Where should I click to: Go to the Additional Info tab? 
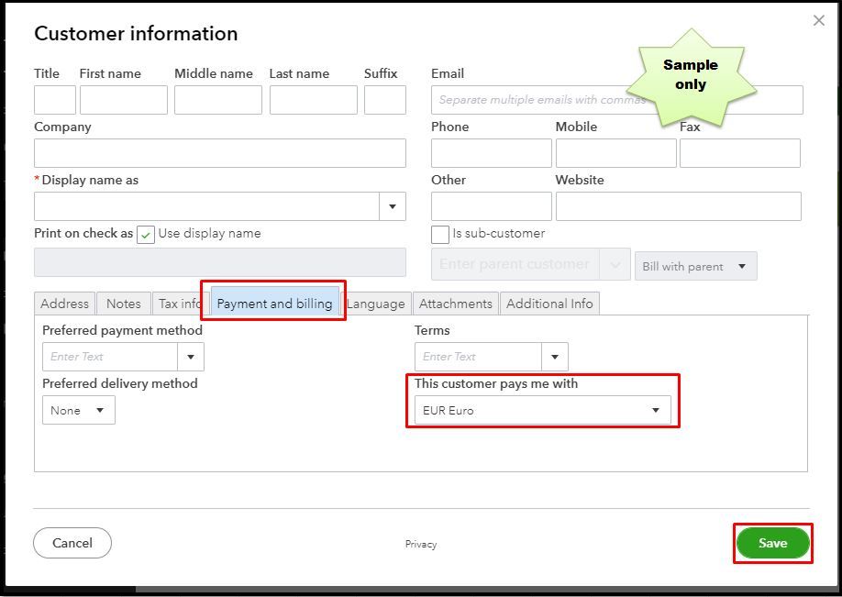tap(549, 304)
